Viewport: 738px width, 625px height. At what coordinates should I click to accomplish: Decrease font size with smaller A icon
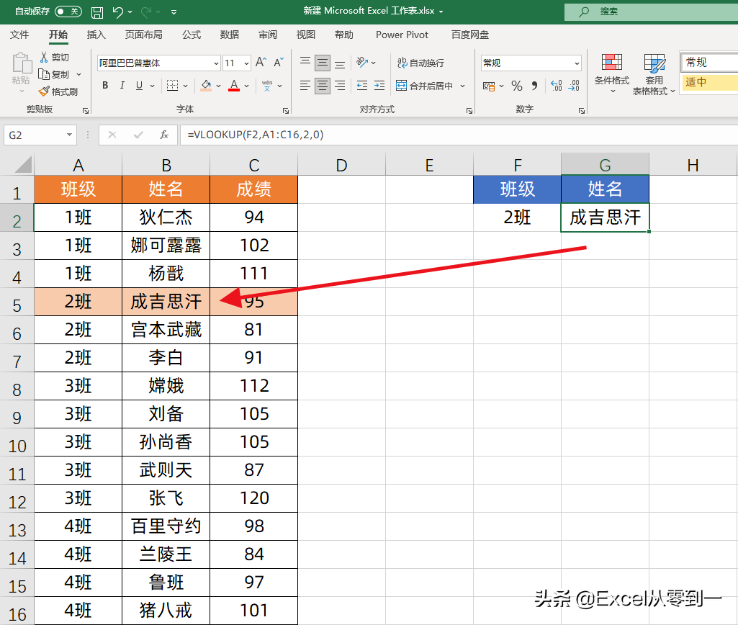279,63
